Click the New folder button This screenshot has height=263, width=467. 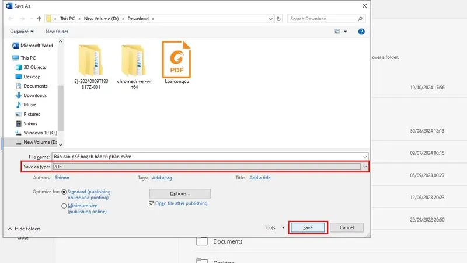(x=57, y=32)
